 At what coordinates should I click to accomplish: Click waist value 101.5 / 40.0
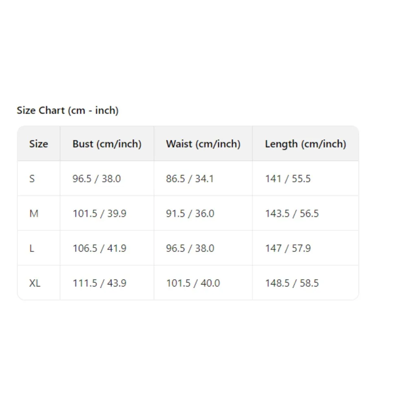pyautogui.click(x=193, y=283)
